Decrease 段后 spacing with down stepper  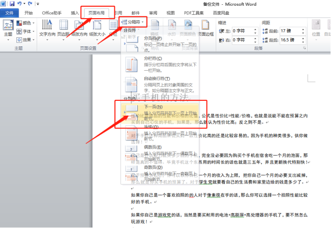(303, 42)
